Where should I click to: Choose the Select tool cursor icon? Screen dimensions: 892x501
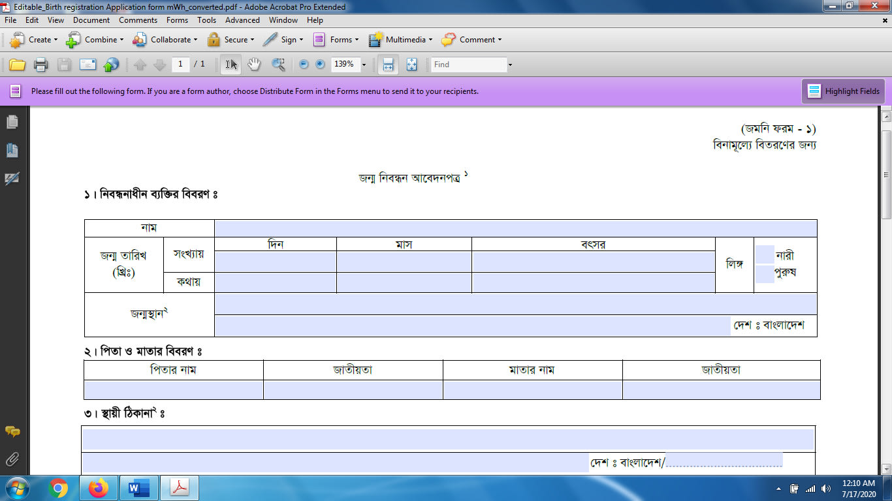[231, 65]
